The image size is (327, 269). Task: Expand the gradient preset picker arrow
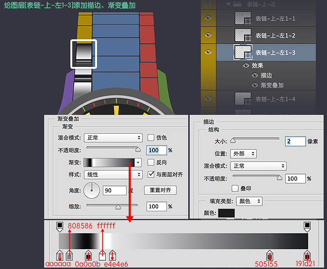pyautogui.click(x=138, y=162)
